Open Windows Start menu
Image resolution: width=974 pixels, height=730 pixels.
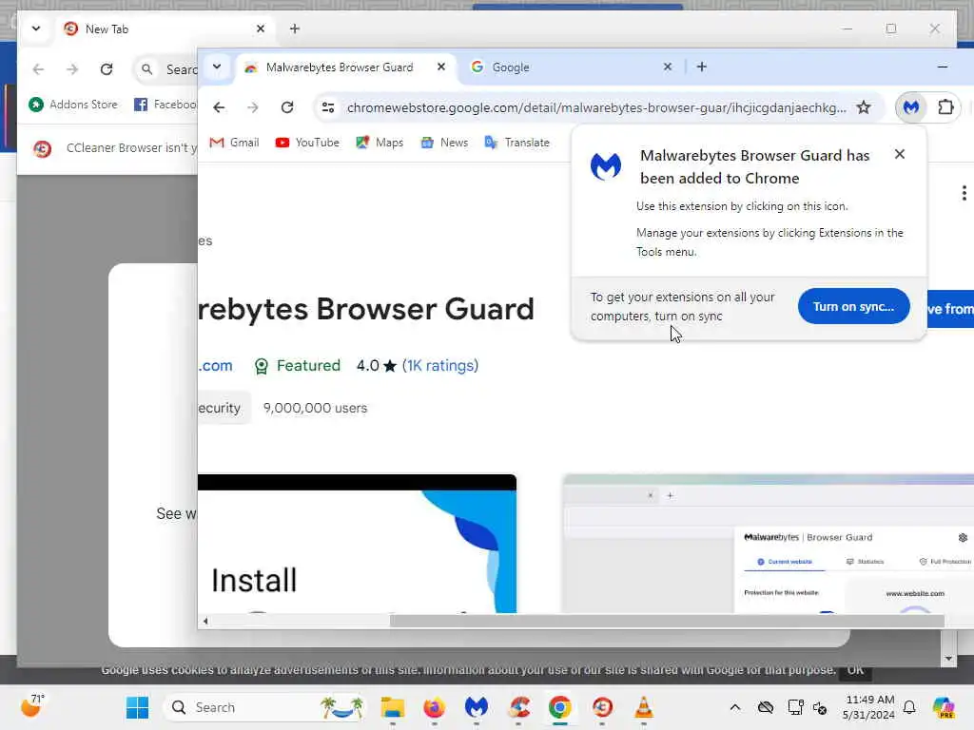pos(137,707)
